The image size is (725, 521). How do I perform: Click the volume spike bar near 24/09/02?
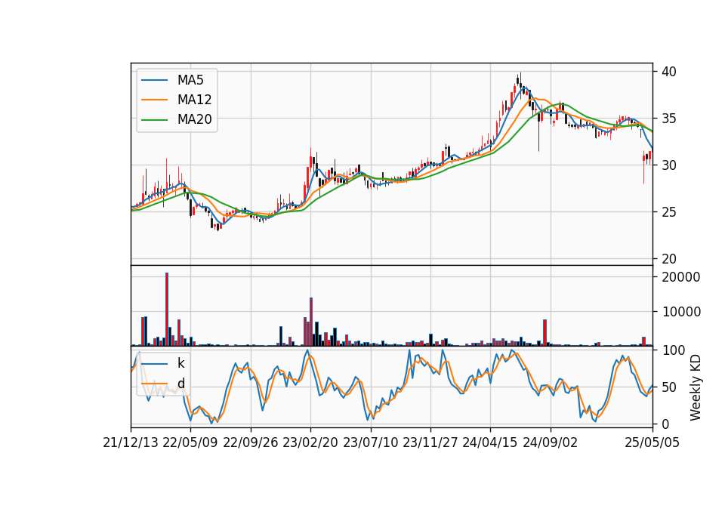(545, 333)
